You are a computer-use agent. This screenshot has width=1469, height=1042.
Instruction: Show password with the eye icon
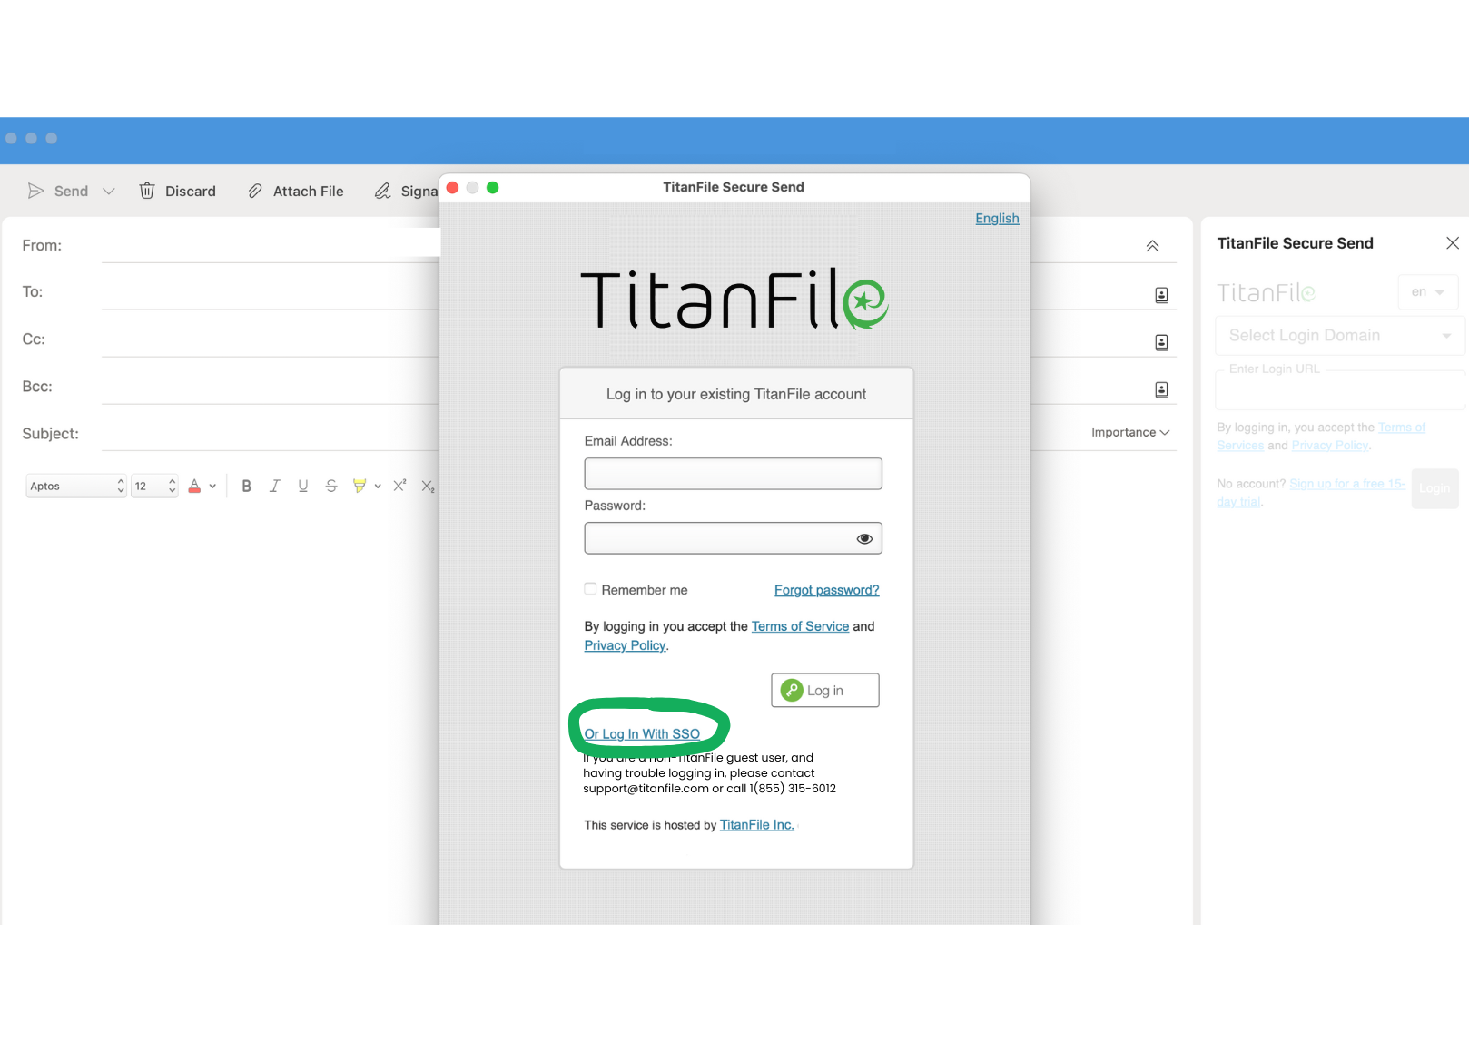[864, 538]
